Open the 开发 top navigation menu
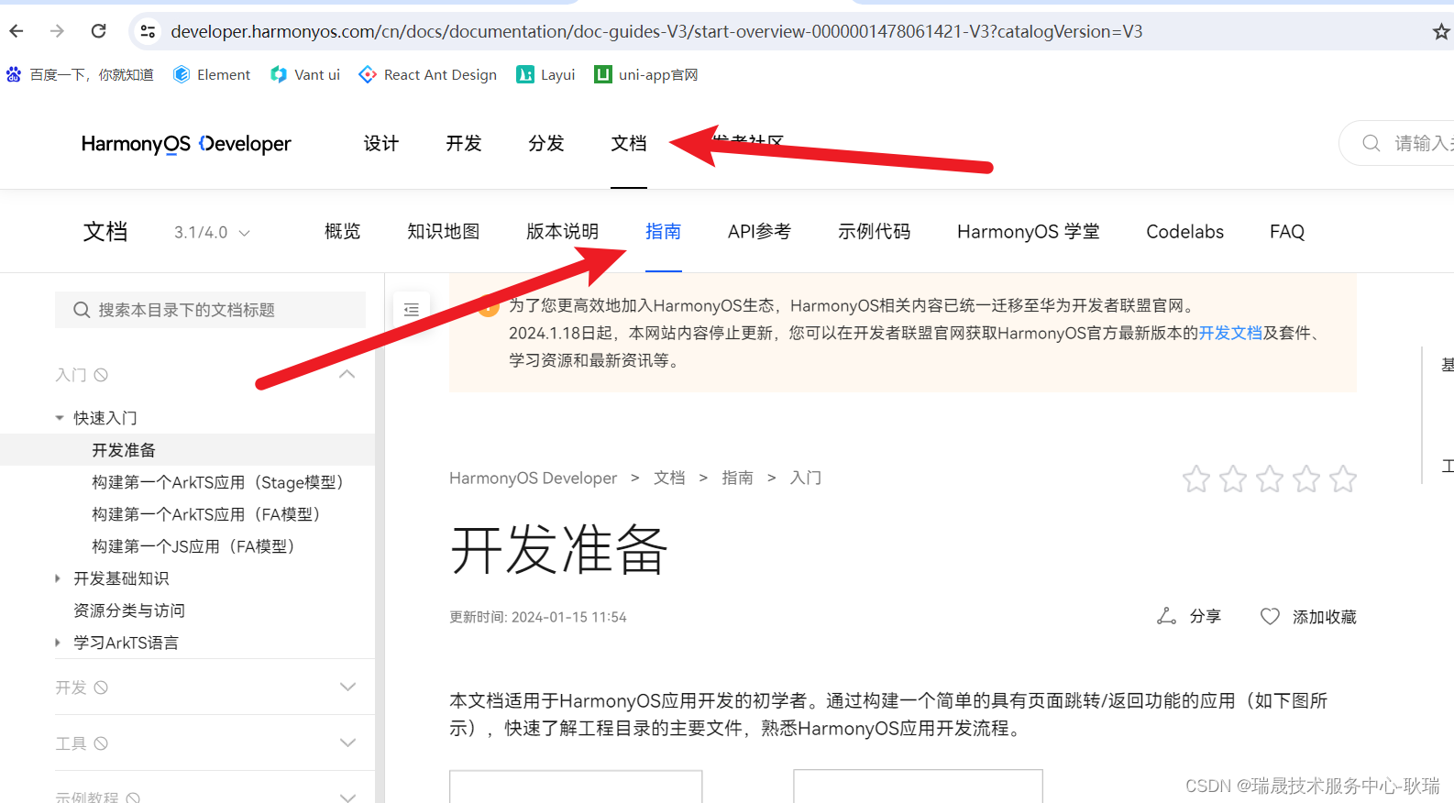The width and height of the screenshot is (1454, 803). [x=464, y=143]
